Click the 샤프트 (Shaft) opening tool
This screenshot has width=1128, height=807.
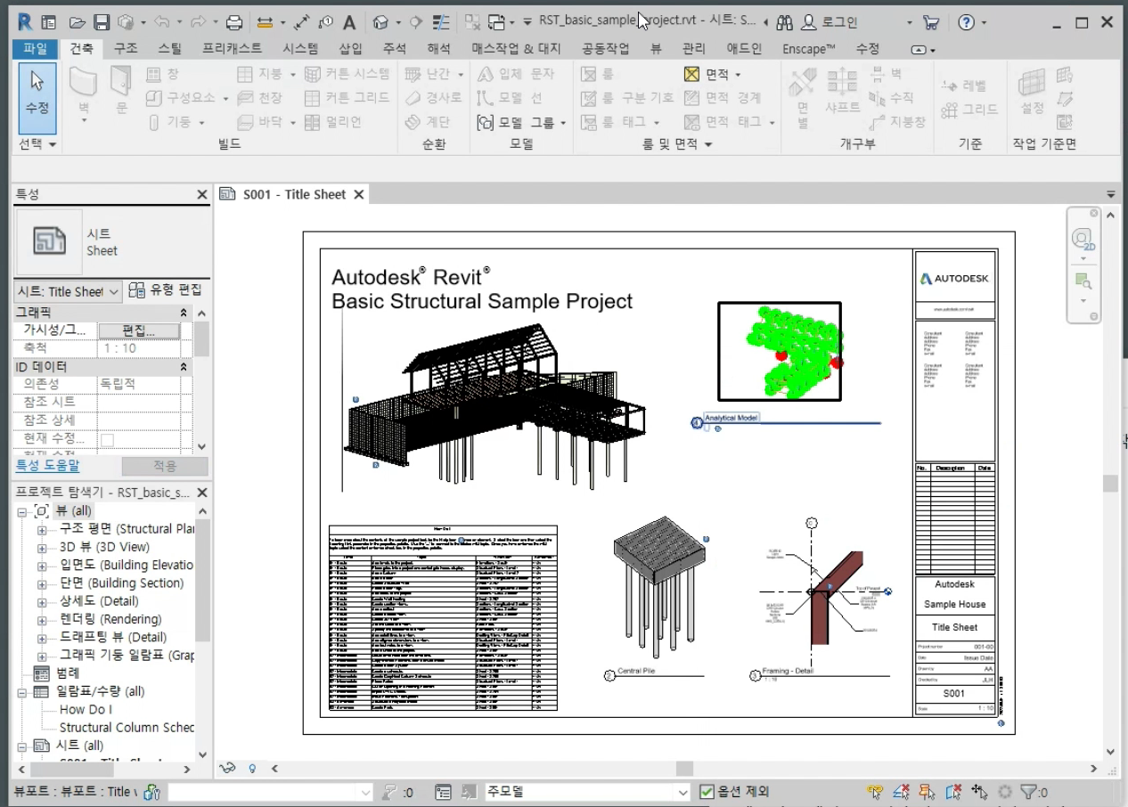pyautogui.click(x=842, y=92)
